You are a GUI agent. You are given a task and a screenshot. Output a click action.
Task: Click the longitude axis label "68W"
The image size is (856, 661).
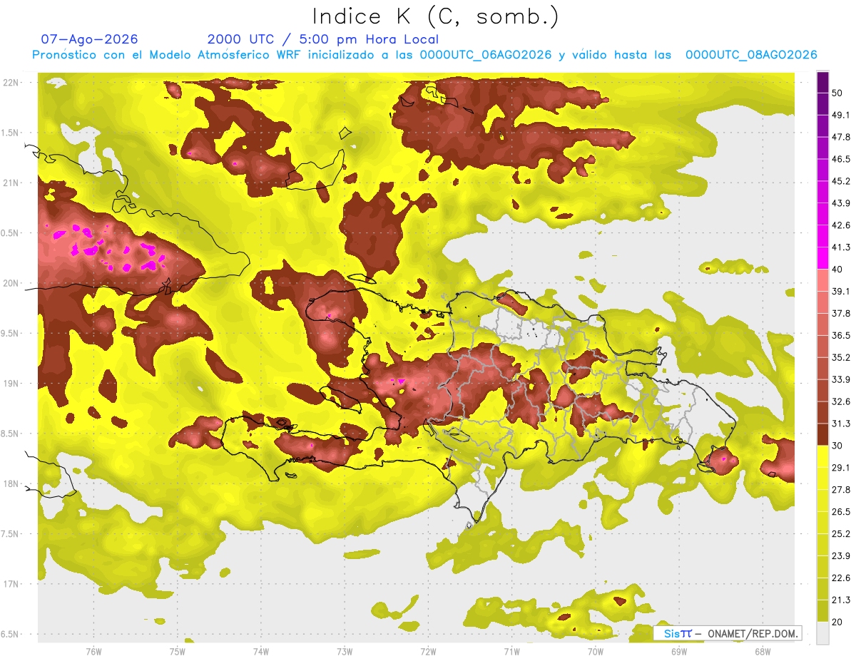coord(763,651)
